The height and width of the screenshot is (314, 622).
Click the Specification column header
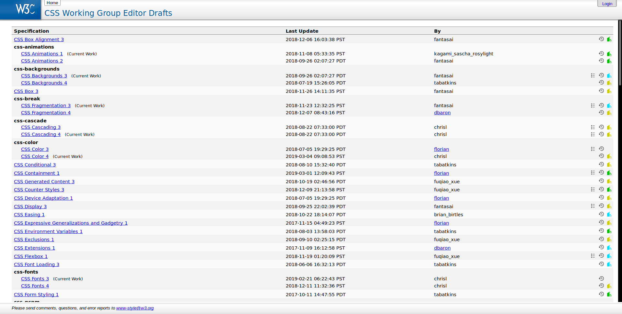pos(31,31)
